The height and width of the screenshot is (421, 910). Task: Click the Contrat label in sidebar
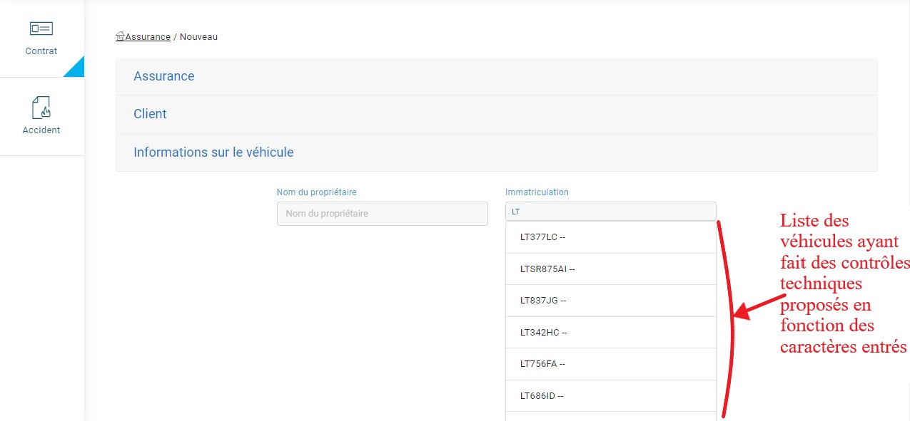click(41, 51)
